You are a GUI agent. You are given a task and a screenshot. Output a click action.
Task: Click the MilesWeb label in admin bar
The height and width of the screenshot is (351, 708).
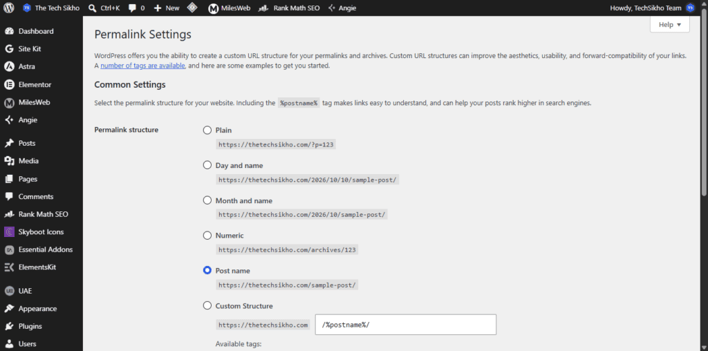(236, 8)
